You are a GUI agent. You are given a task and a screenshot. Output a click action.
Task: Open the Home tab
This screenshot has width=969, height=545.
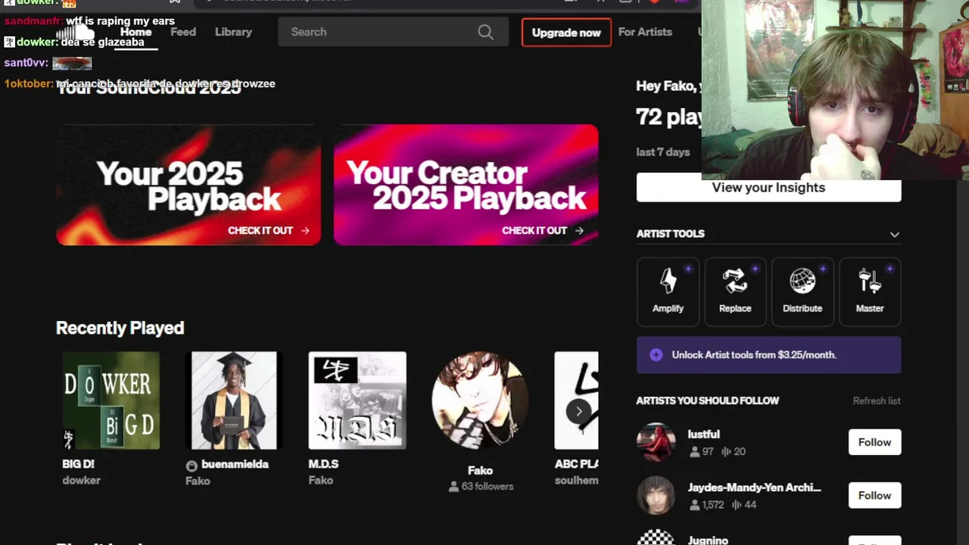tap(136, 32)
